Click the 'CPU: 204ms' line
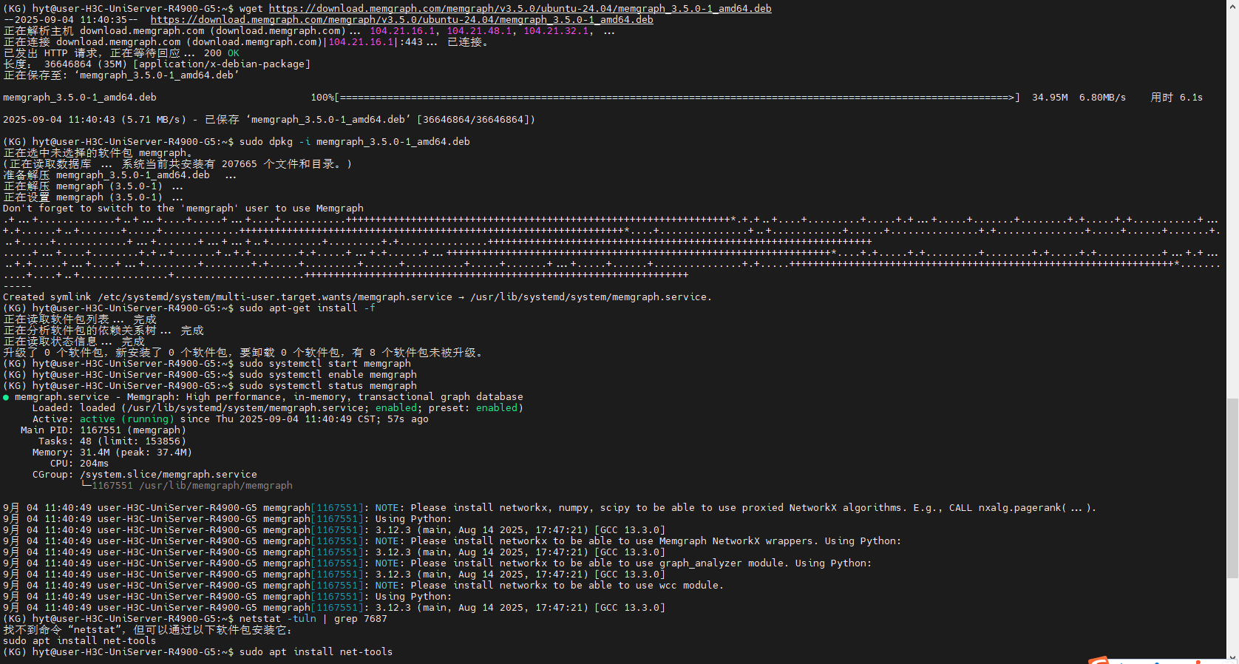 (x=79, y=464)
